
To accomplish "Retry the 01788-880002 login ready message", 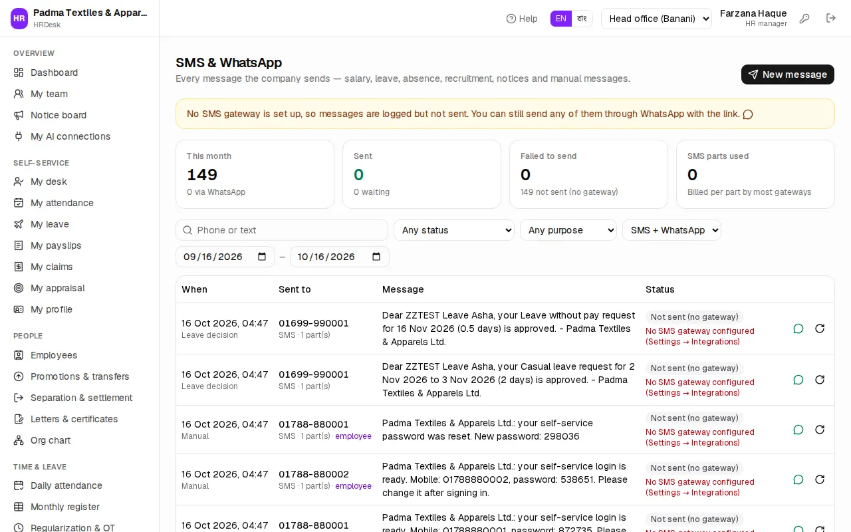I will click(820, 479).
